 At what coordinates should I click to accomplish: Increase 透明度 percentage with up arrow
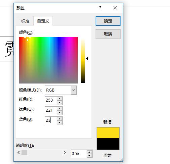(x=89, y=152)
